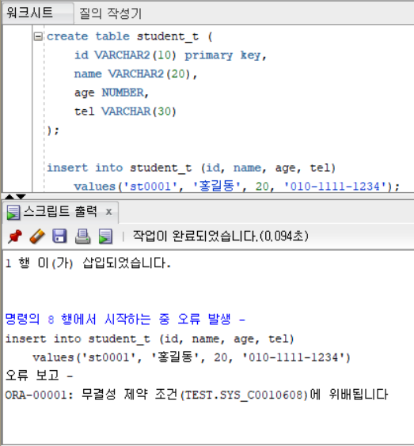This screenshot has width=414, height=446.
Task: Click the primary key line in editor
Action: pos(170,55)
